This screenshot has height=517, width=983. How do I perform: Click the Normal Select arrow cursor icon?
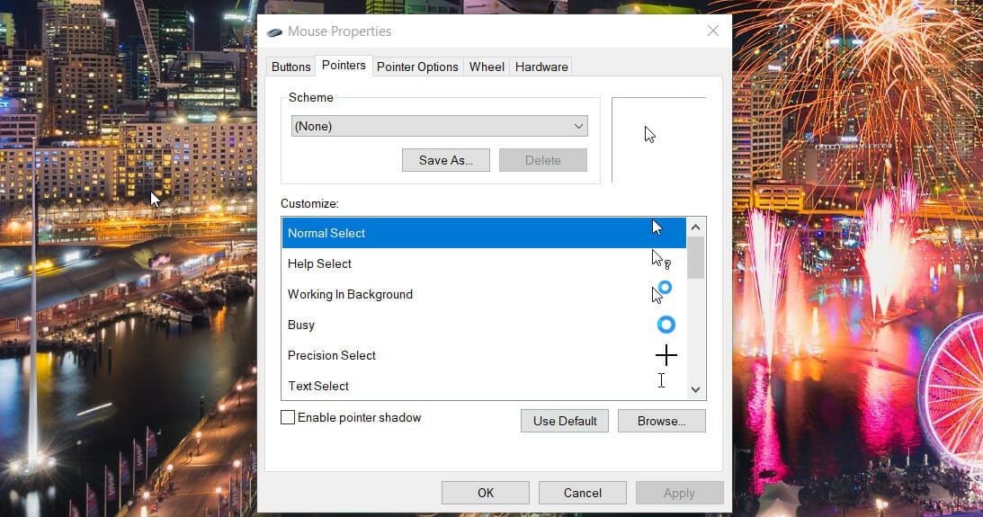(657, 227)
